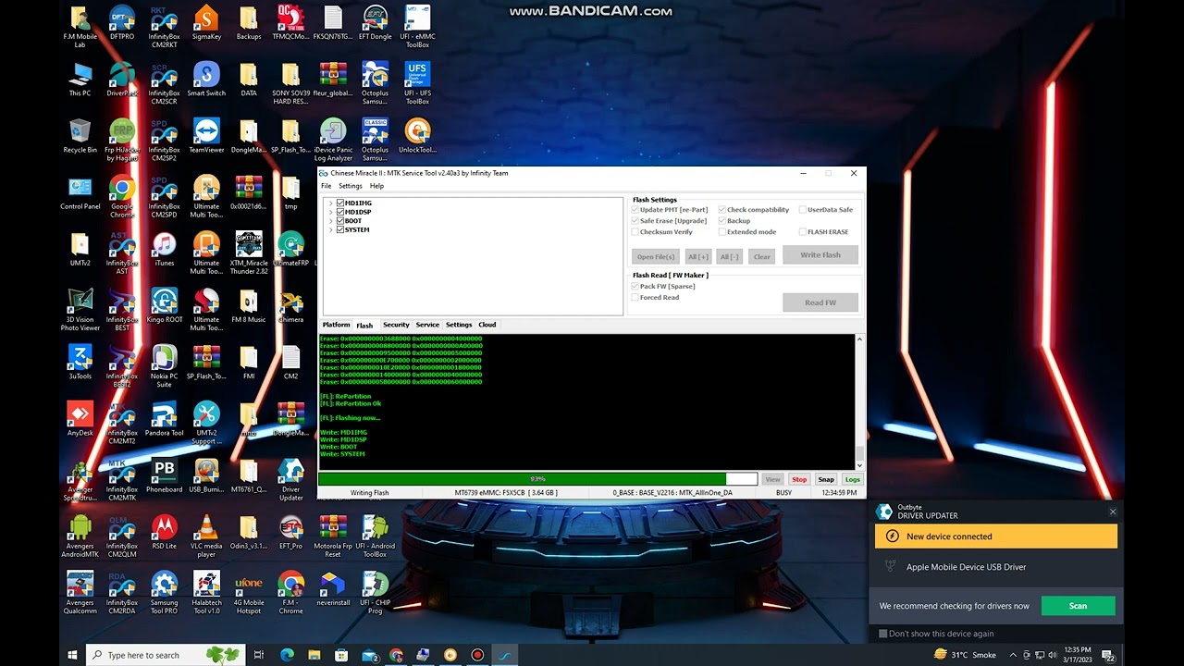Open the VLC media player icon
The height and width of the screenshot is (666, 1184).
click(x=206, y=536)
